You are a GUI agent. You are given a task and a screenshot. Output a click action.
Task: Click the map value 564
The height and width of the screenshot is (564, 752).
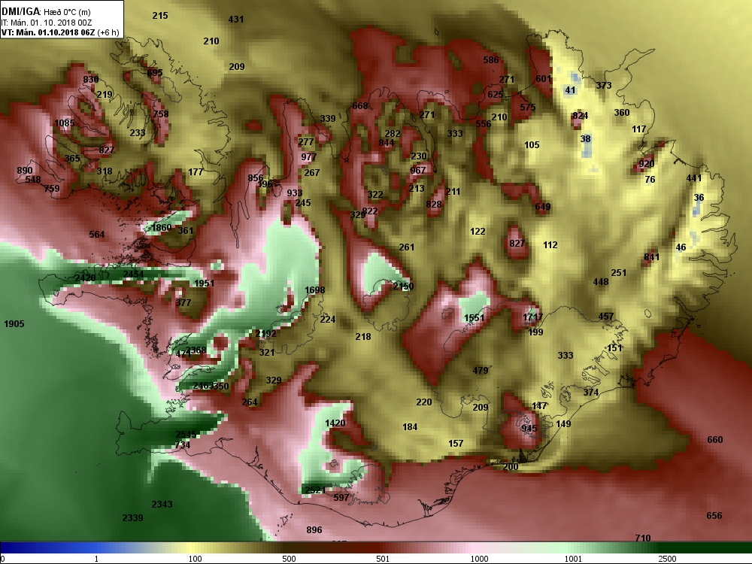click(x=97, y=234)
